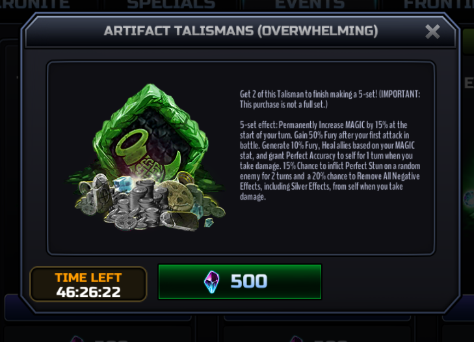
Task: Switch to the Specials tab
Action: [x=171, y=5]
